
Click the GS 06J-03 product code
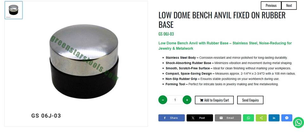[166, 34]
